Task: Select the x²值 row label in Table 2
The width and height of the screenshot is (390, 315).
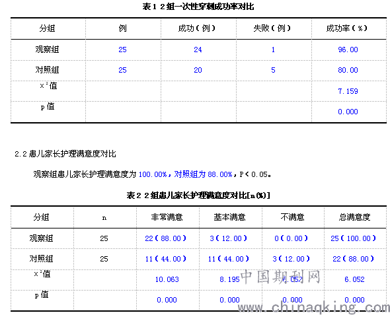Action: point(42,274)
